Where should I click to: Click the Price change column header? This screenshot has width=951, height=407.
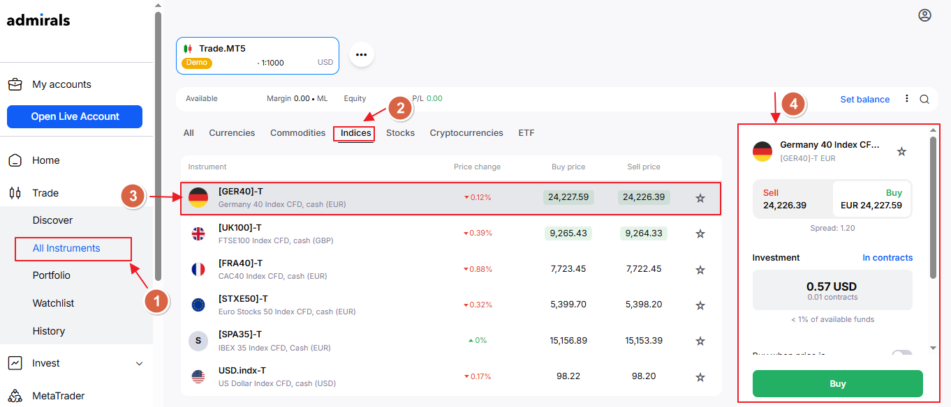coord(477,167)
